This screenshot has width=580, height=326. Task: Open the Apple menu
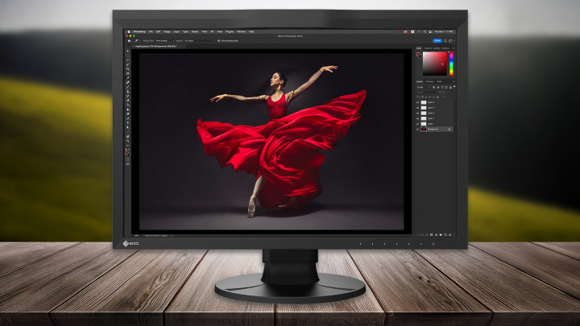point(129,31)
